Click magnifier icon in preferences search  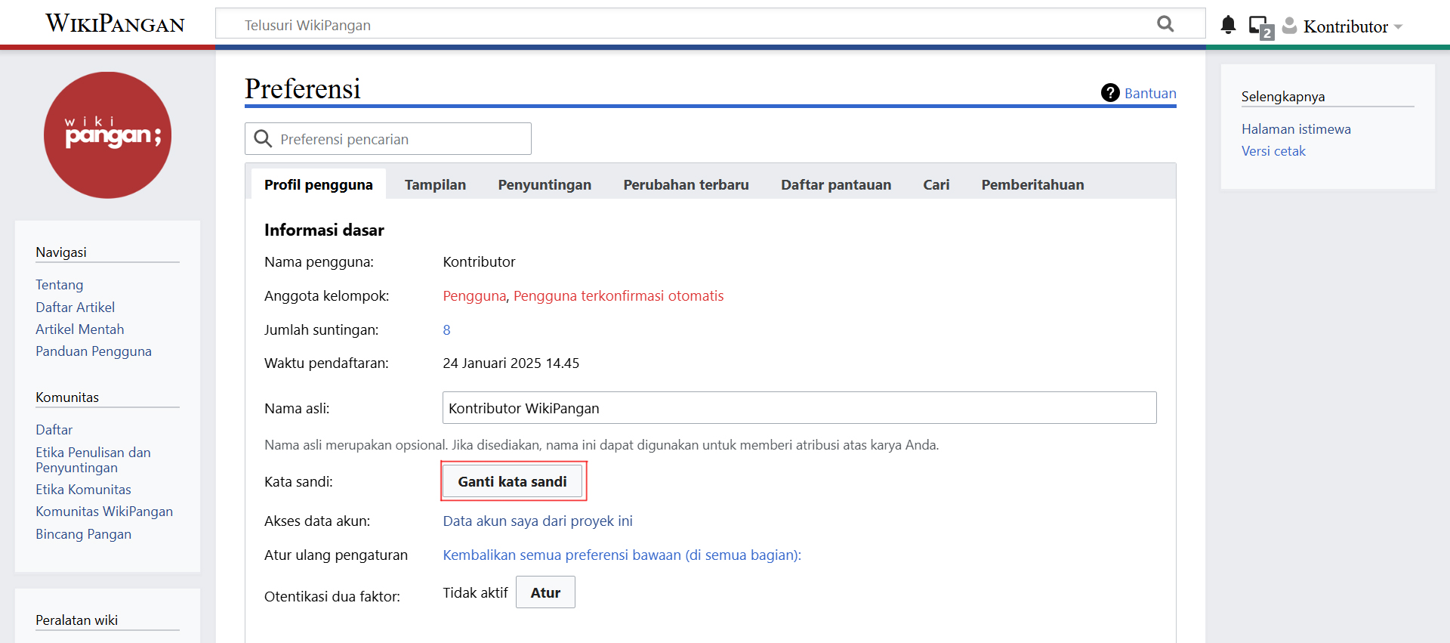coord(263,139)
